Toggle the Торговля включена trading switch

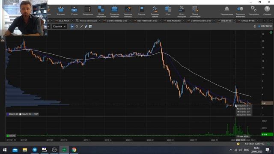240,9
